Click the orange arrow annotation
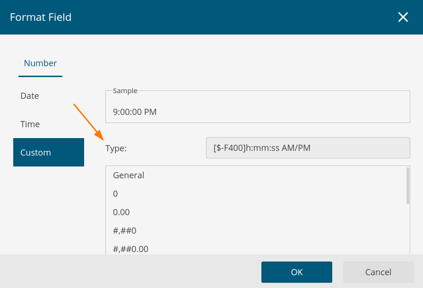The height and width of the screenshot is (288, 423). click(x=89, y=120)
